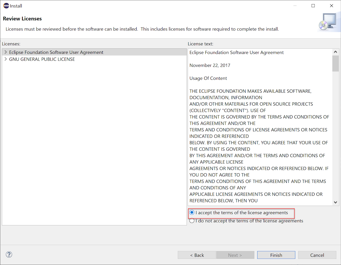Expand the GNU GENERAL PUBLIC LICENSE node
The height and width of the screenshot is (265, 341).
(x=6, y=59)
